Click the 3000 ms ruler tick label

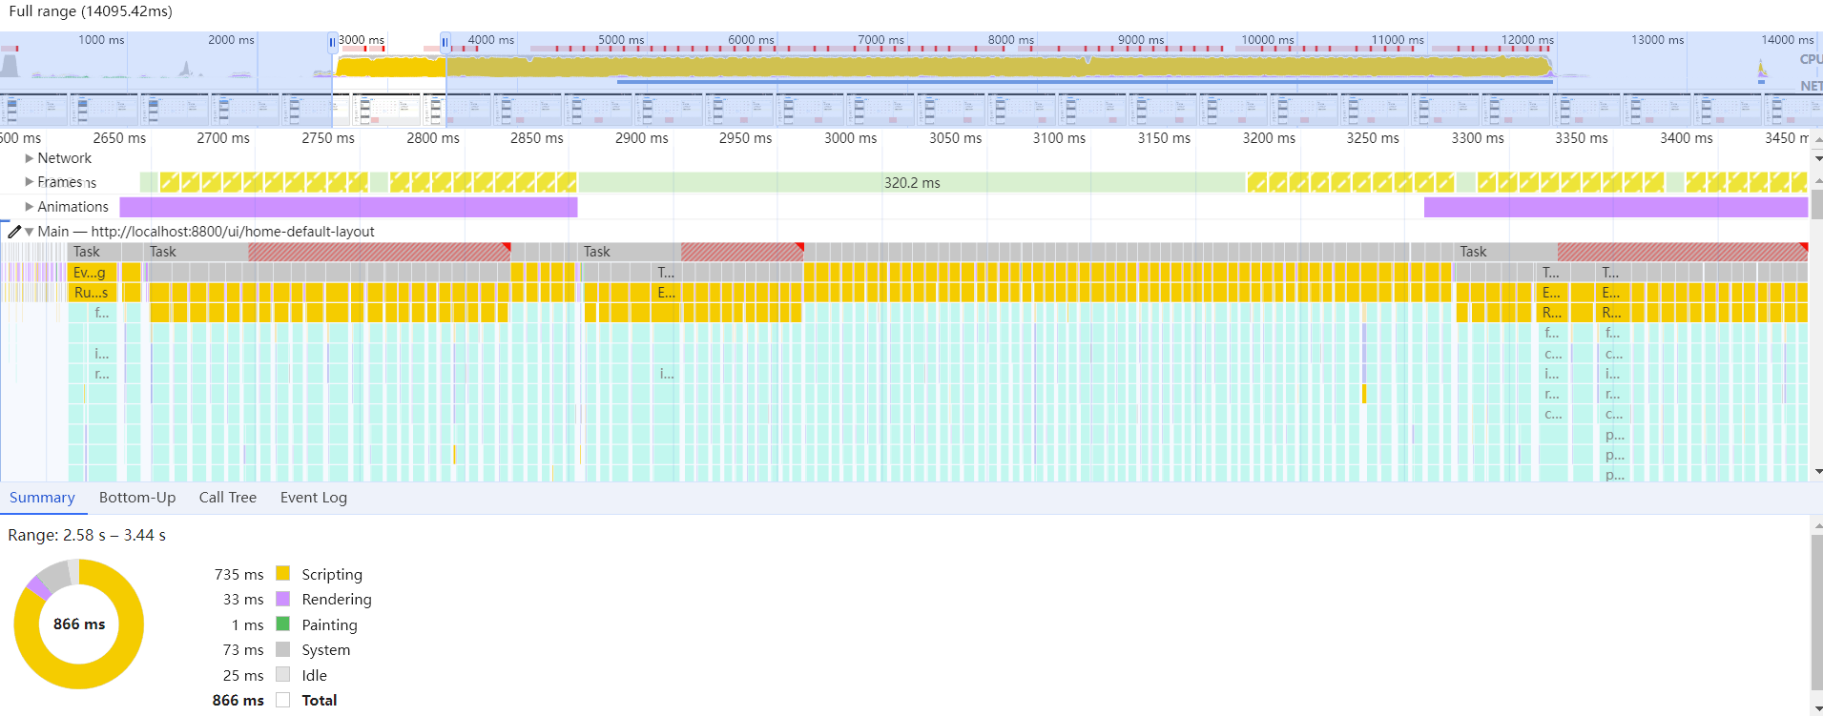tap(851, 138)
